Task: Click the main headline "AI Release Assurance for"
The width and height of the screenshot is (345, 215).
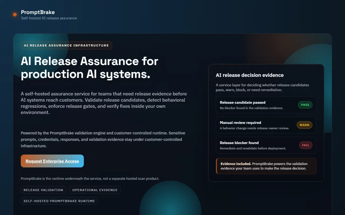Action: [89, 61]
